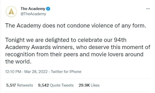This screenshot has height=93, width=155.
Task: Click the recognition from their peers line
Action: pos(74,54)
